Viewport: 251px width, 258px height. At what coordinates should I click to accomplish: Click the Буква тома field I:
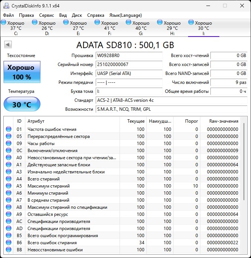pyautogui.click(x=129, y=91)
